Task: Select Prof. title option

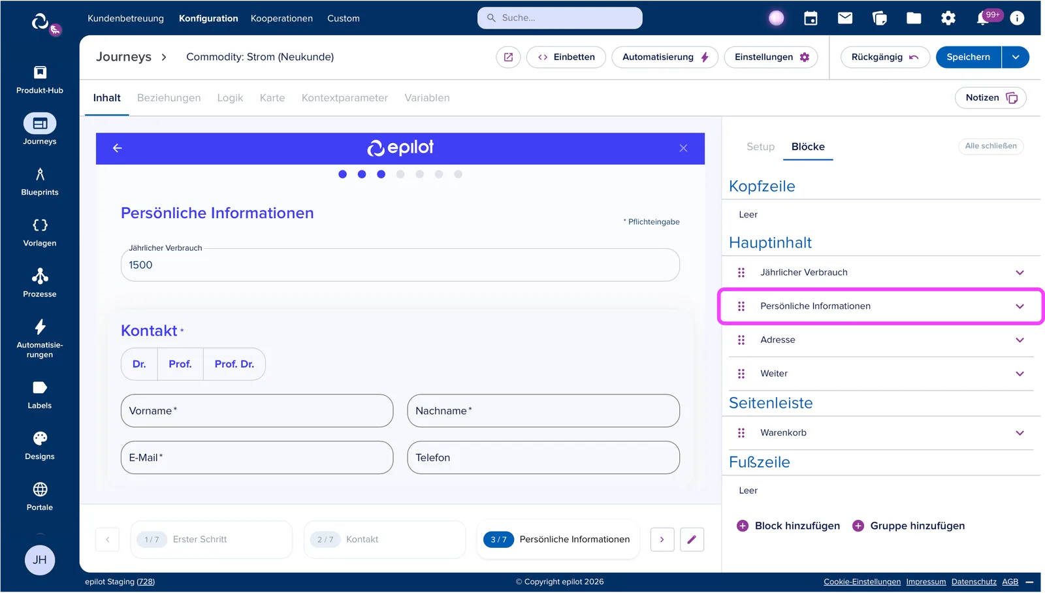Action: click(x=180, y=364)
